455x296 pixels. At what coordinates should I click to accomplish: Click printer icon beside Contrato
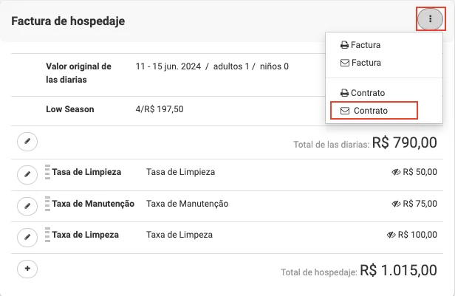coord(344,93)
